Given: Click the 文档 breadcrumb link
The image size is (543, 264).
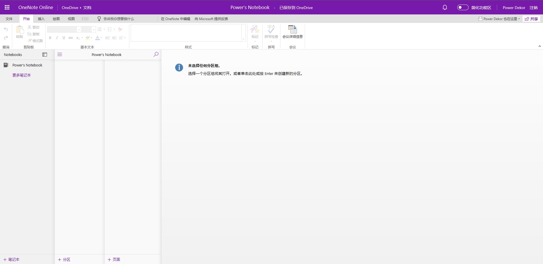Looking at the screenshot, I should pyautogui.click(x=87, y=8).
